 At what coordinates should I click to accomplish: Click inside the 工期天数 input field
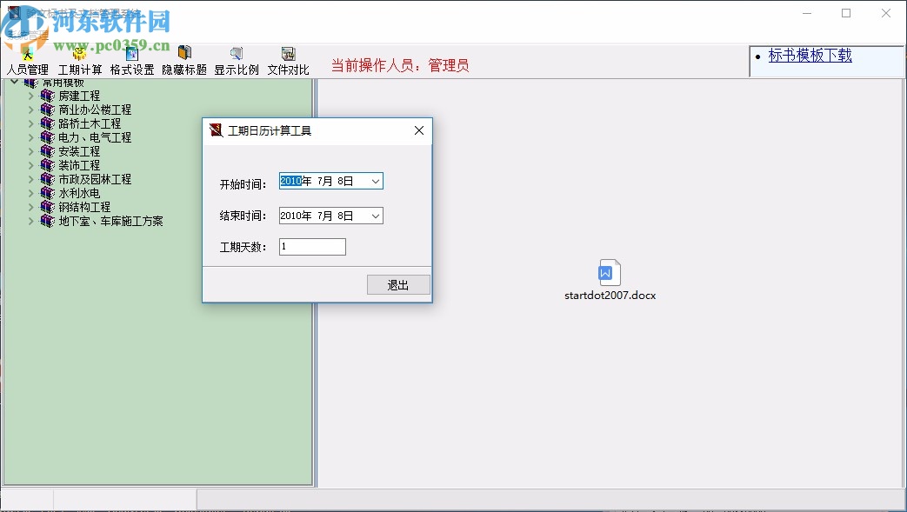pyautogui.click(x=311, y=246)
